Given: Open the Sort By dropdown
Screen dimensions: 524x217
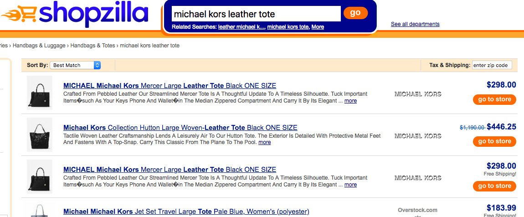Looking at the screenshot, I should tap(75, 65).
